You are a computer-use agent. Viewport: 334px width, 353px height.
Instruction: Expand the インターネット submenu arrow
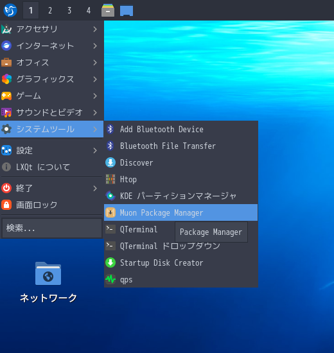point(95,46)
